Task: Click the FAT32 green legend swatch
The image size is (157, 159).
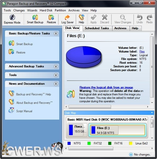Action: click(x=89, y=143)
